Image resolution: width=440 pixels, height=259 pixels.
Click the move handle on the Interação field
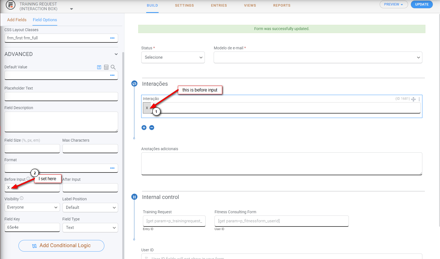click(413, 99)
